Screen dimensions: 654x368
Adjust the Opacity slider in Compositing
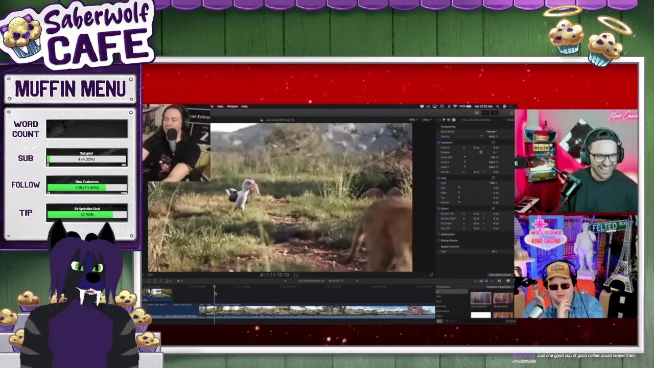coord(481,136)
